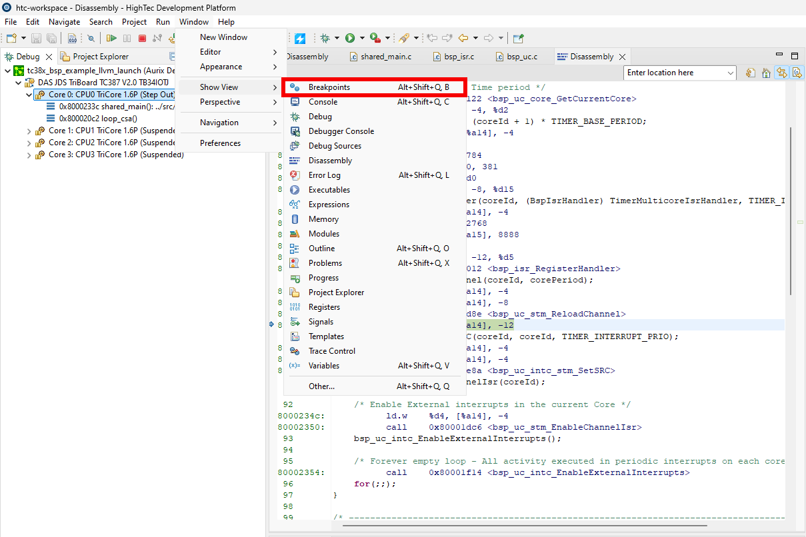Click the Home icon in the Disassembly toolbar
Viewport: 806px width, 537px height.
coord(766,73)
